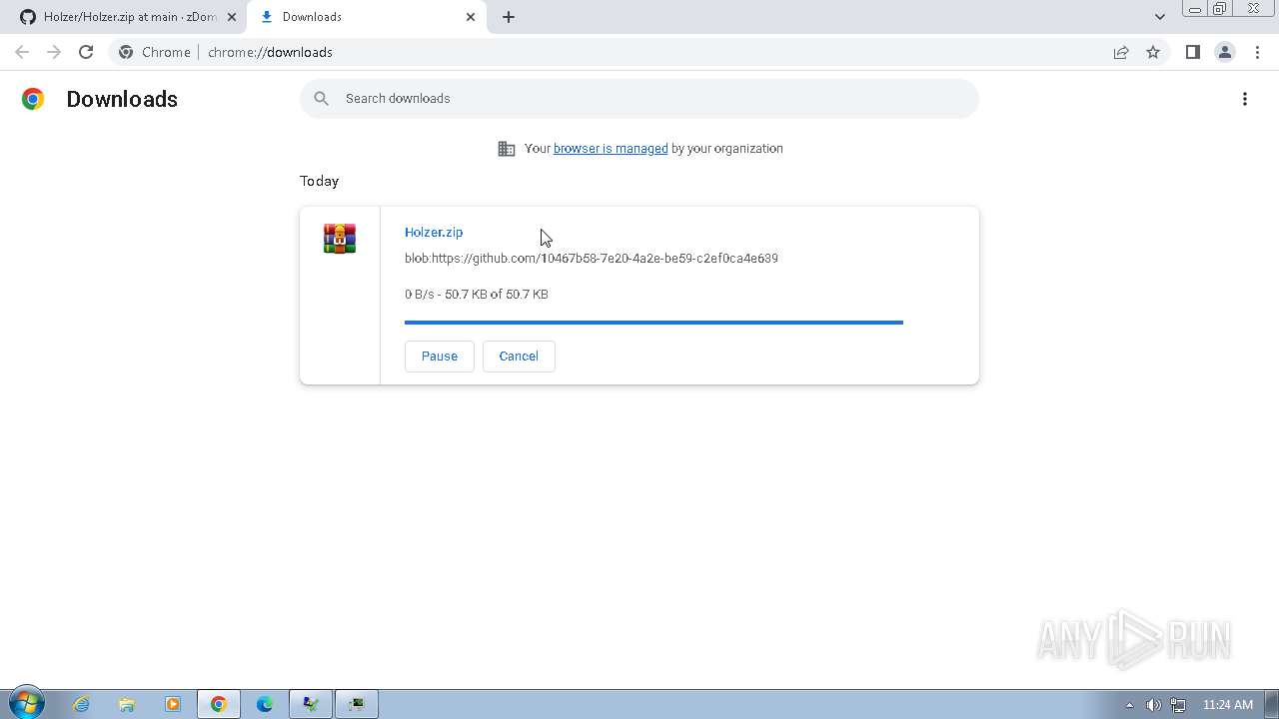Open Downloads page more actions menu
Screen dimensions: 1279x719
point(1245,99)
